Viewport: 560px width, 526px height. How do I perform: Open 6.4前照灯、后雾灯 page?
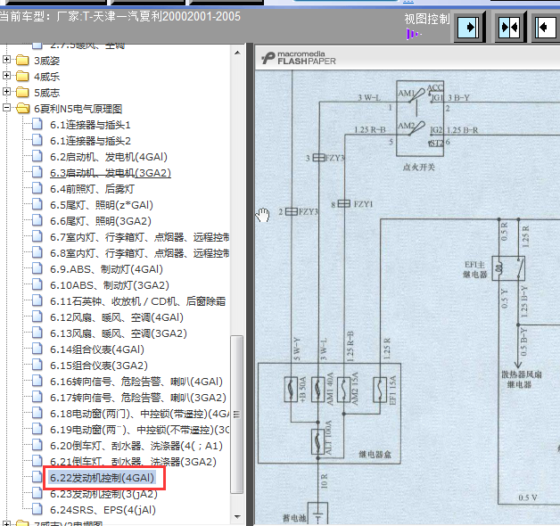pyautogui.click(x=92, y=189)
